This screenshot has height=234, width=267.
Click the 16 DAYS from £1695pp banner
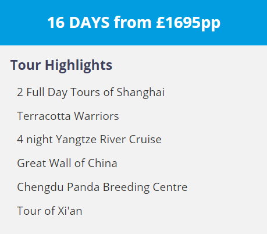click(x=133, y=23)
